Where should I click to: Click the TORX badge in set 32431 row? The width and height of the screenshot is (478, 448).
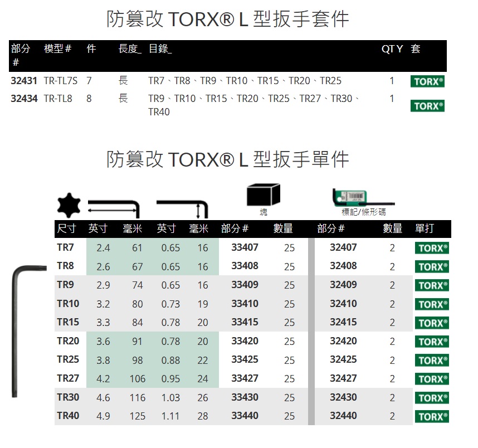[427, 81]
